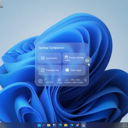Click the circular cursor icon in panel footer
128x128 pixels.
coord(40,81)
